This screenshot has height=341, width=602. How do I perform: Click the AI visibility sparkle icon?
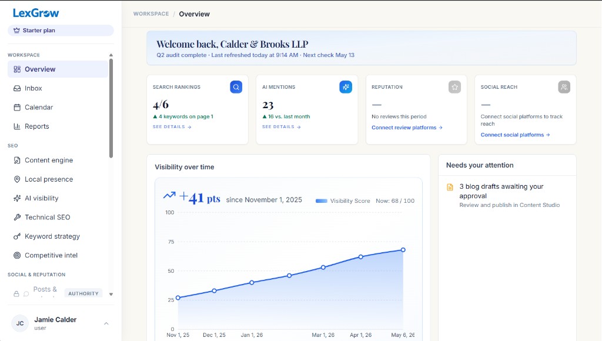pyautogui.click(x=17, y=198)
